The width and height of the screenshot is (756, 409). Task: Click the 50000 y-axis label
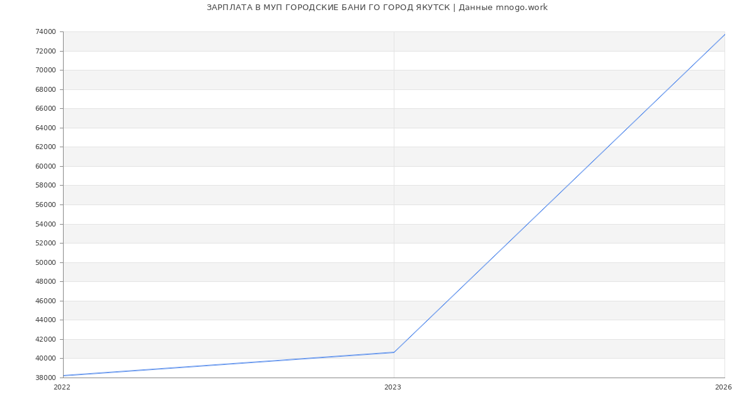click(46, 262)
